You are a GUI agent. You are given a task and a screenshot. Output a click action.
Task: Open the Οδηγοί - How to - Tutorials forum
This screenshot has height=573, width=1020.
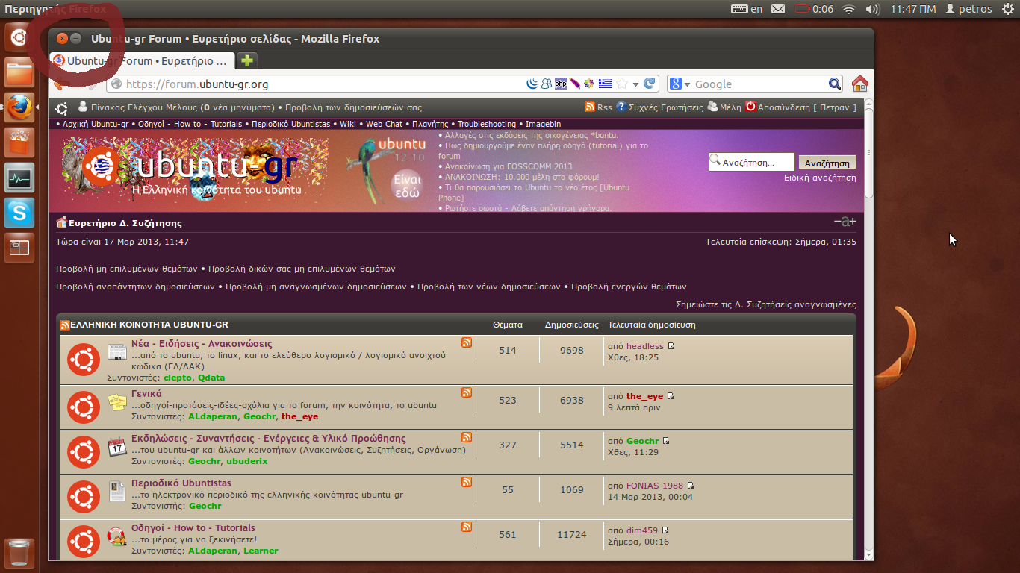193,527
